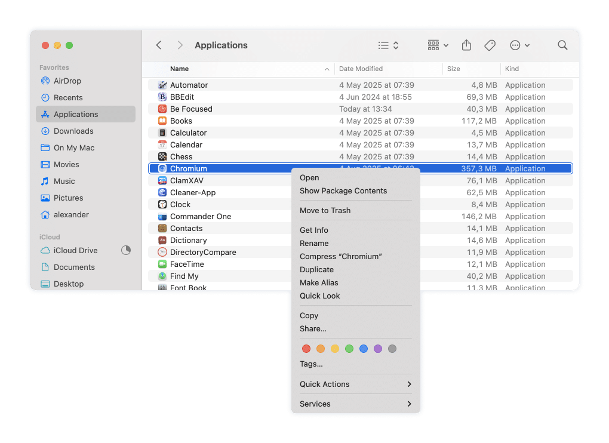Open Documents in the sidebar

click(85, 267)
